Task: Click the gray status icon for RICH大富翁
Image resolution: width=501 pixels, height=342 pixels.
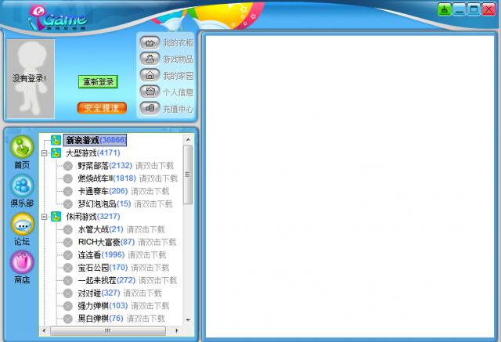Action: pyautogui.click(x=68, y=243)
